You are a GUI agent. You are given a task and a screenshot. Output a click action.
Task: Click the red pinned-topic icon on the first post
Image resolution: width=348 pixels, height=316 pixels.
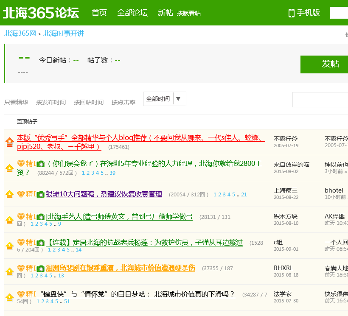coord(9,143)
